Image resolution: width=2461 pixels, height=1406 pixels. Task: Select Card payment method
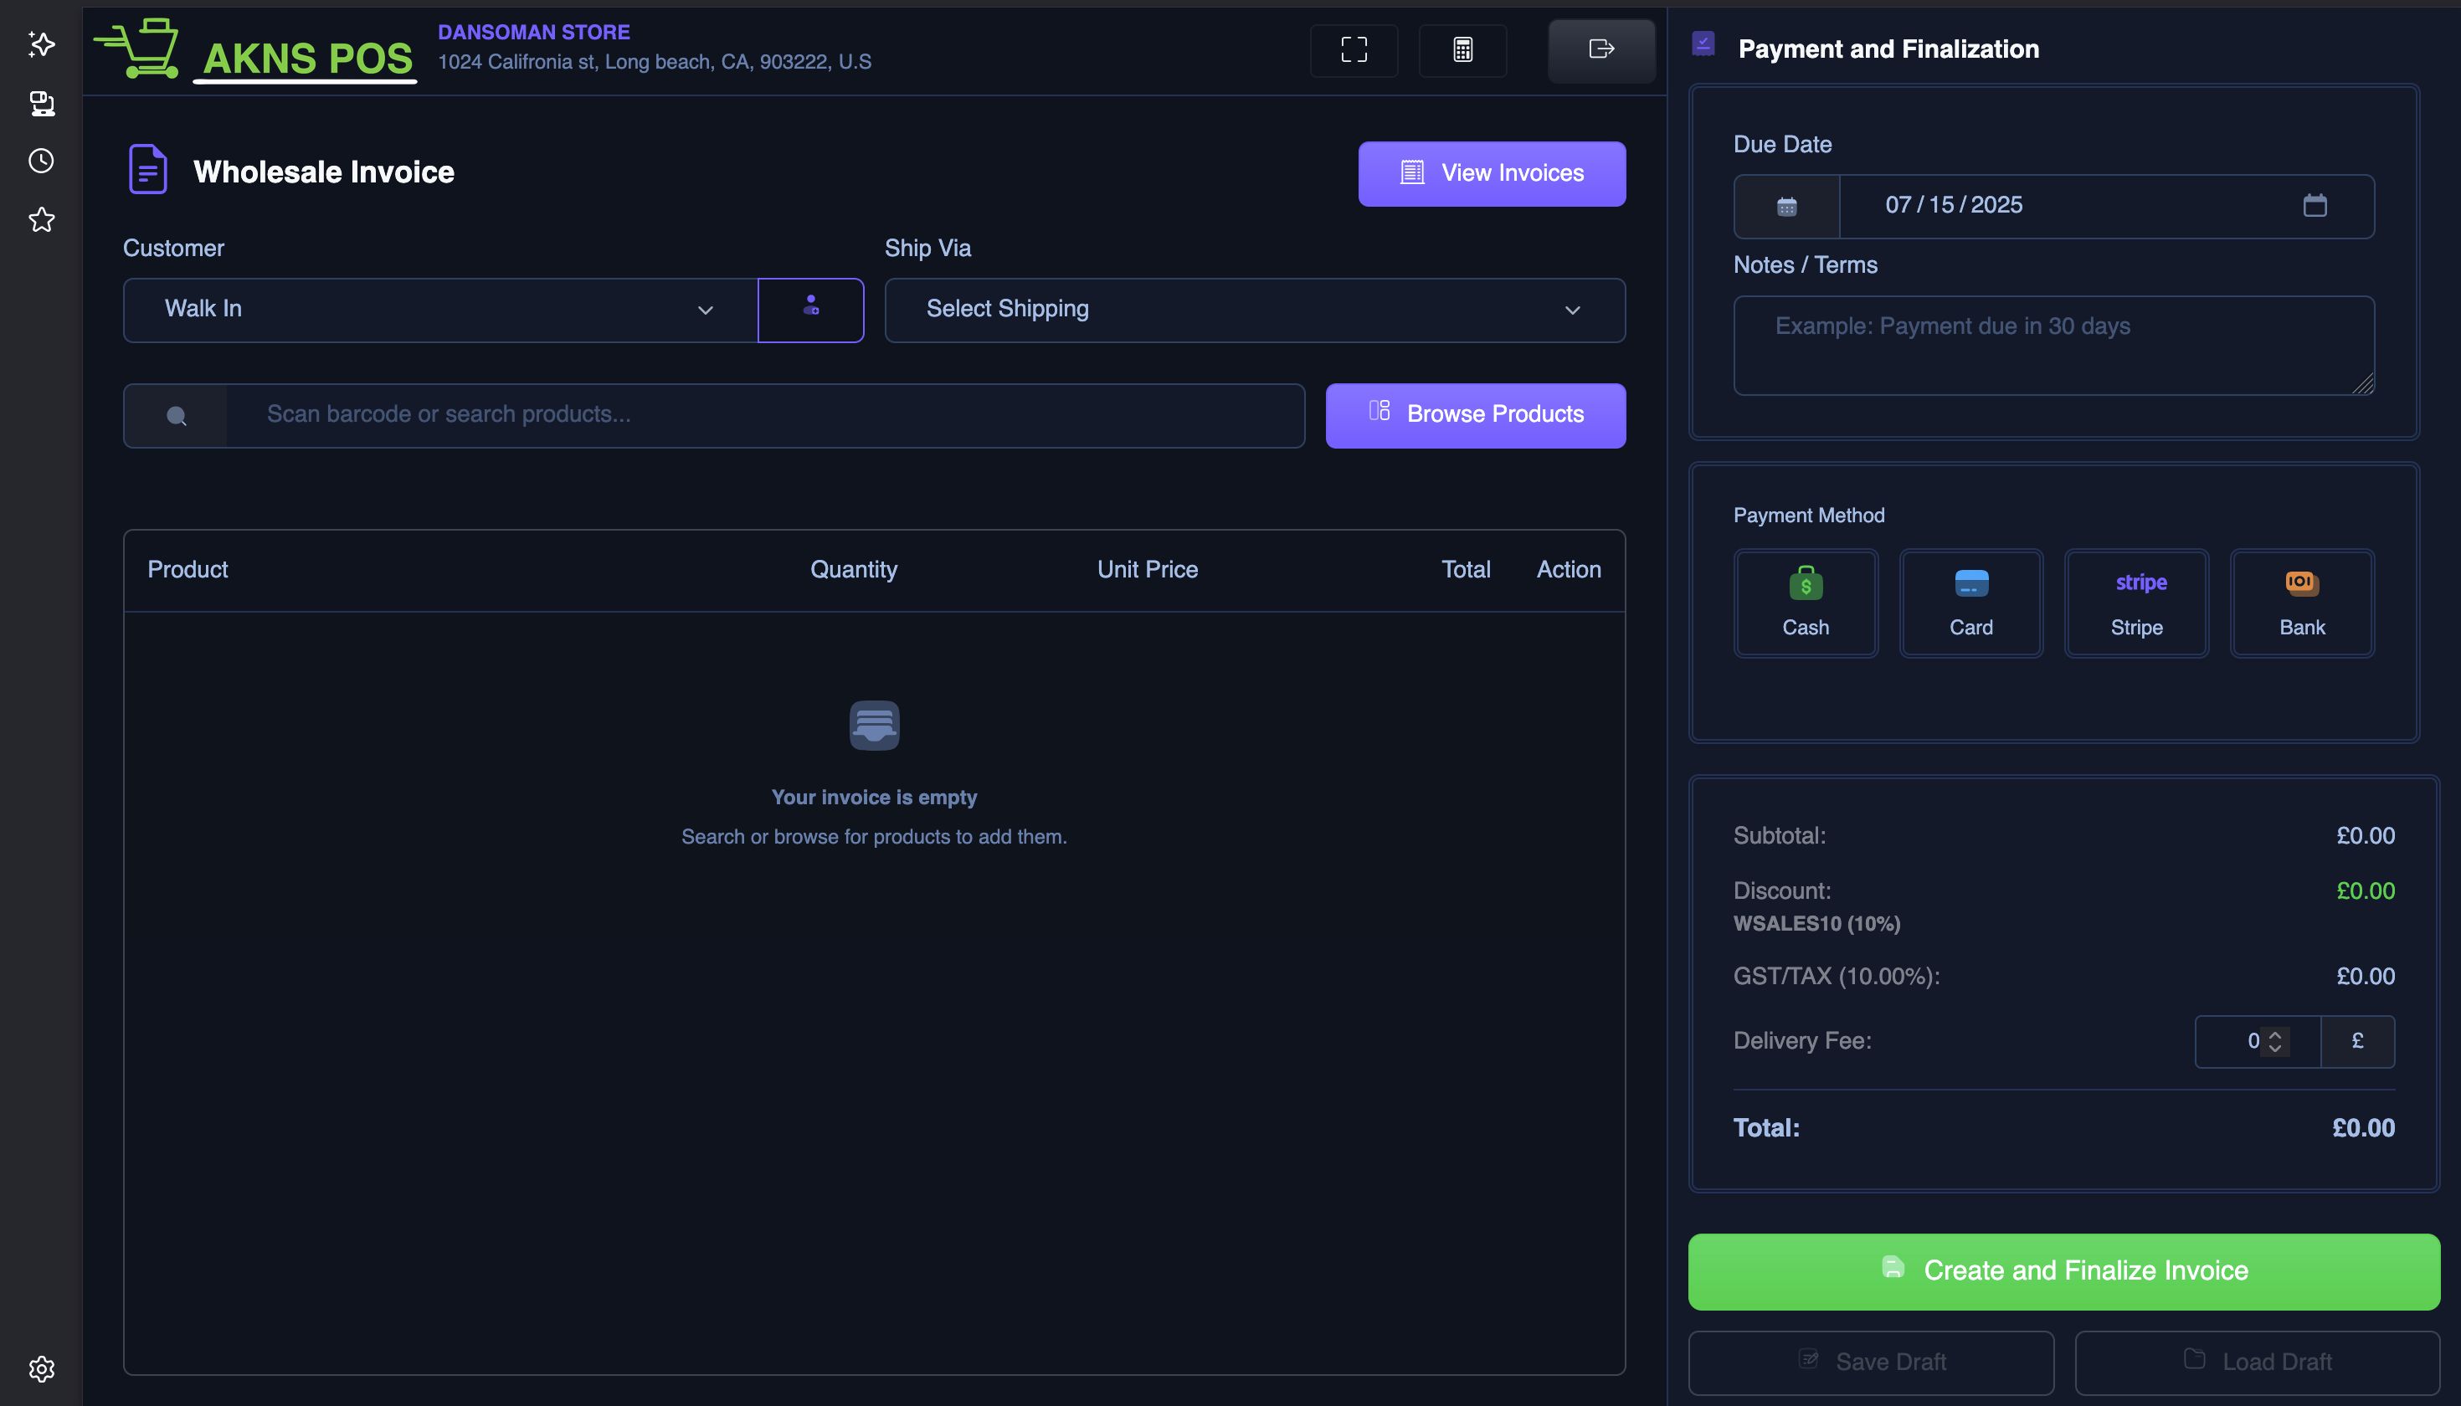(x=1970, y=603)
